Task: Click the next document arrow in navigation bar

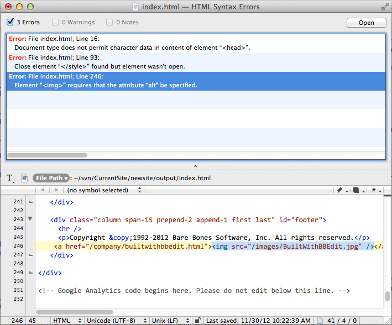Action: point(56,190)
